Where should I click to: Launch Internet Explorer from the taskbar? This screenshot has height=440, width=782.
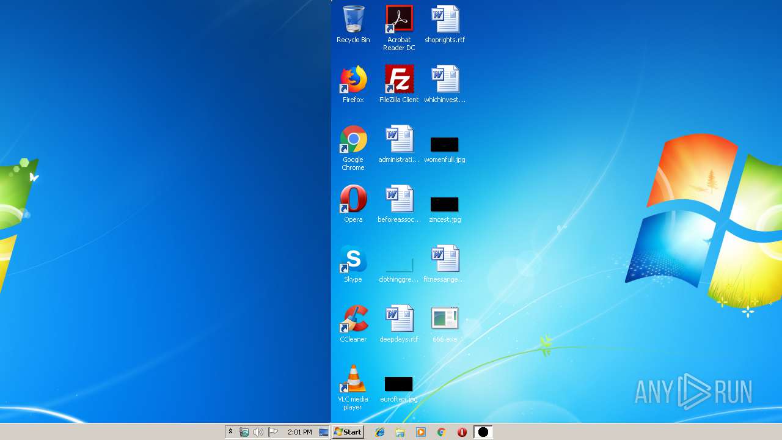(x=380, y=432)
